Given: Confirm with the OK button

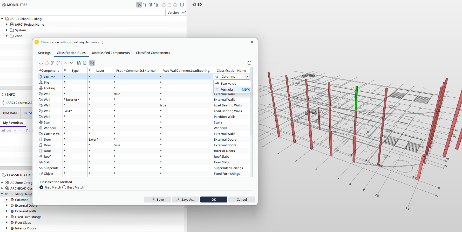Looking at the screenshot, I should (214, 199).
